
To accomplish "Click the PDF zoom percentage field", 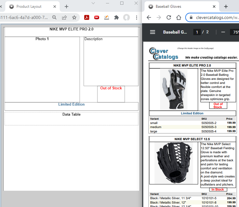I will point(235,32).
